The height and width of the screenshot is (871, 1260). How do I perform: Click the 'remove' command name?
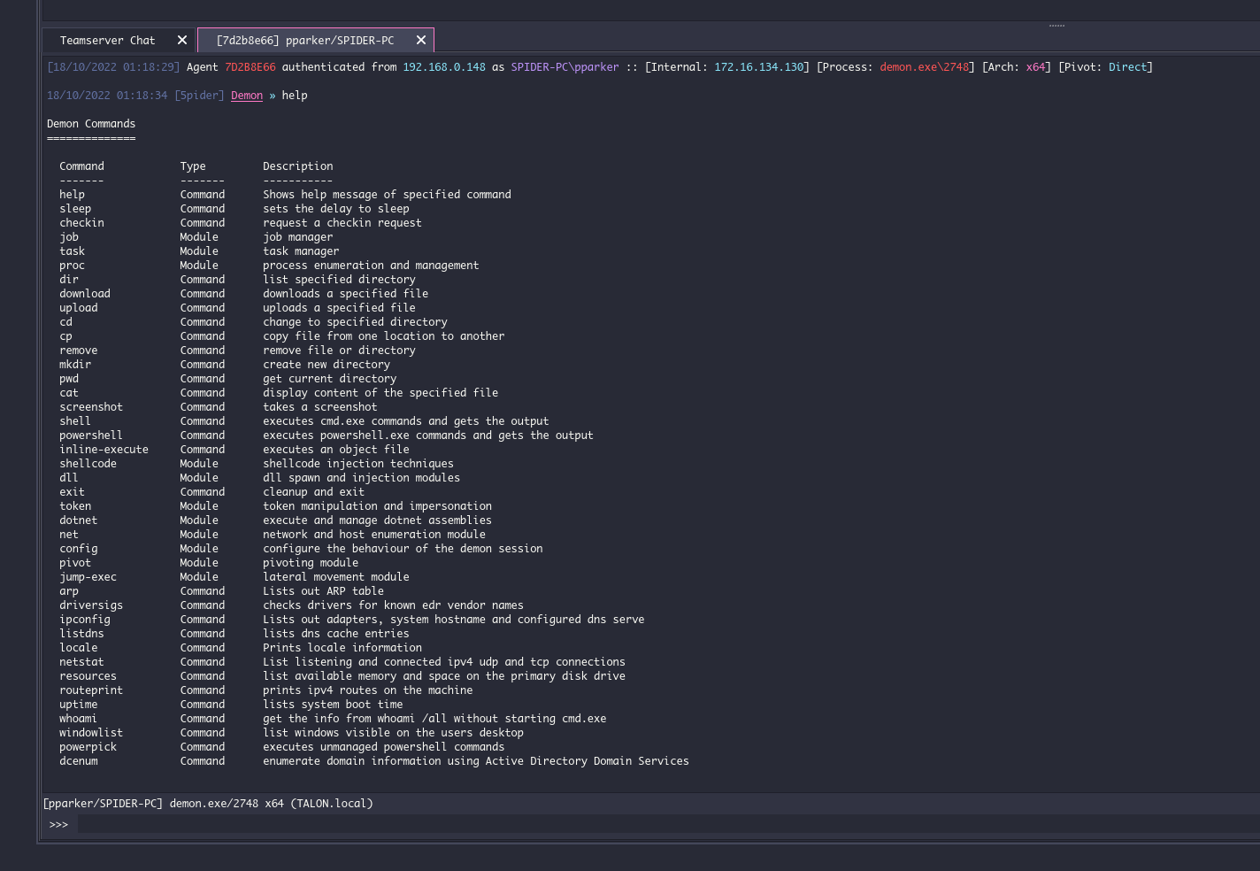(x=79, y=351)
